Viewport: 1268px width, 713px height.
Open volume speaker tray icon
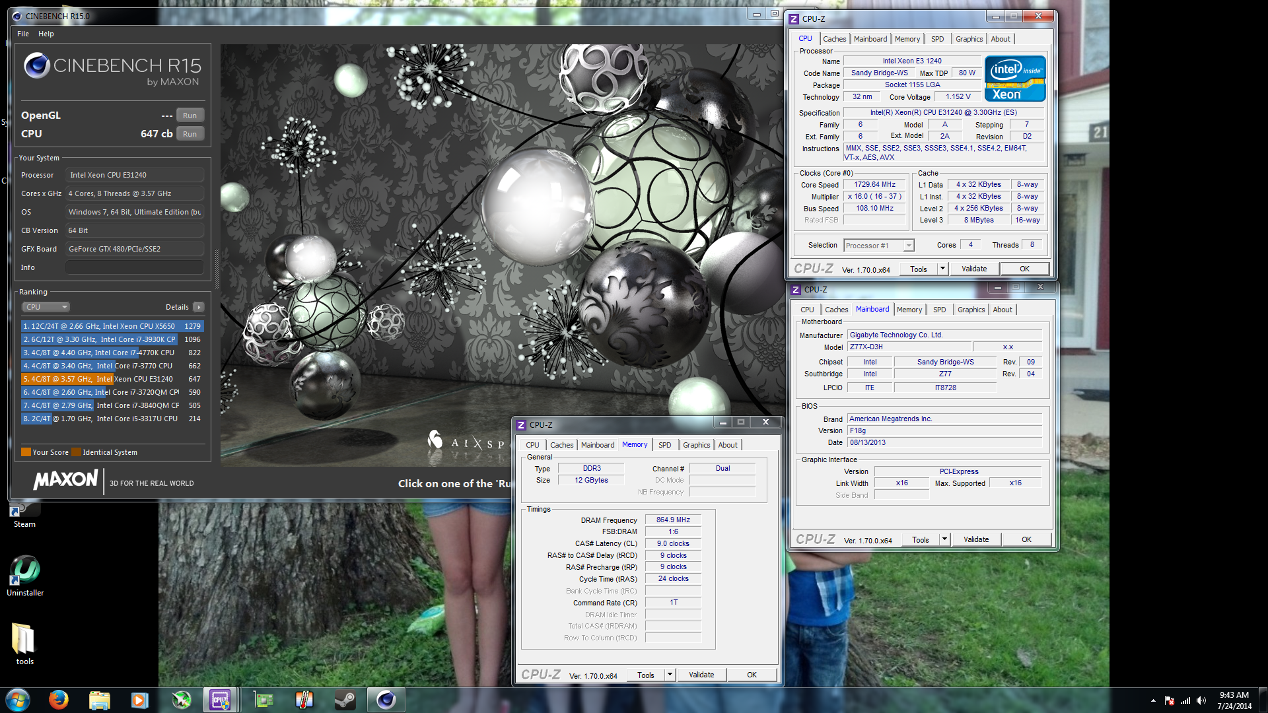(x=1201, y=700)
